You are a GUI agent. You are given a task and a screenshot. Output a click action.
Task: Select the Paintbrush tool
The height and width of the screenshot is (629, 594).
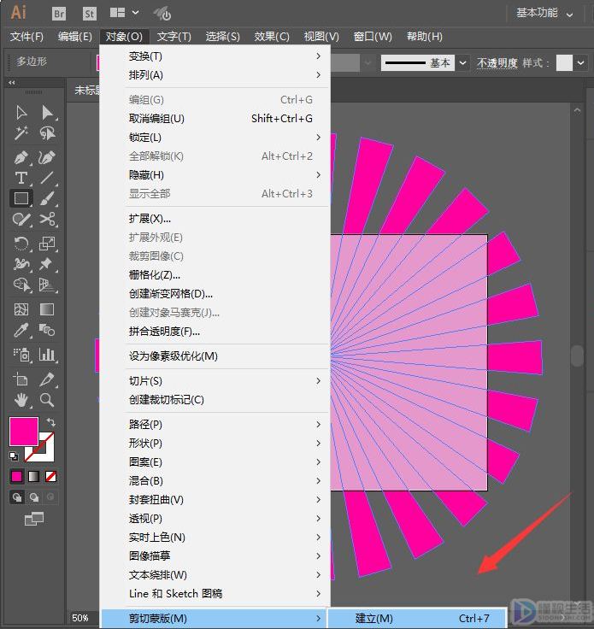pos(47,198)
